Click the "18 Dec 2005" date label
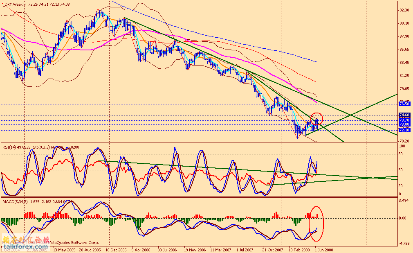Viewport: 413px width, 253px height. point(116,250)
